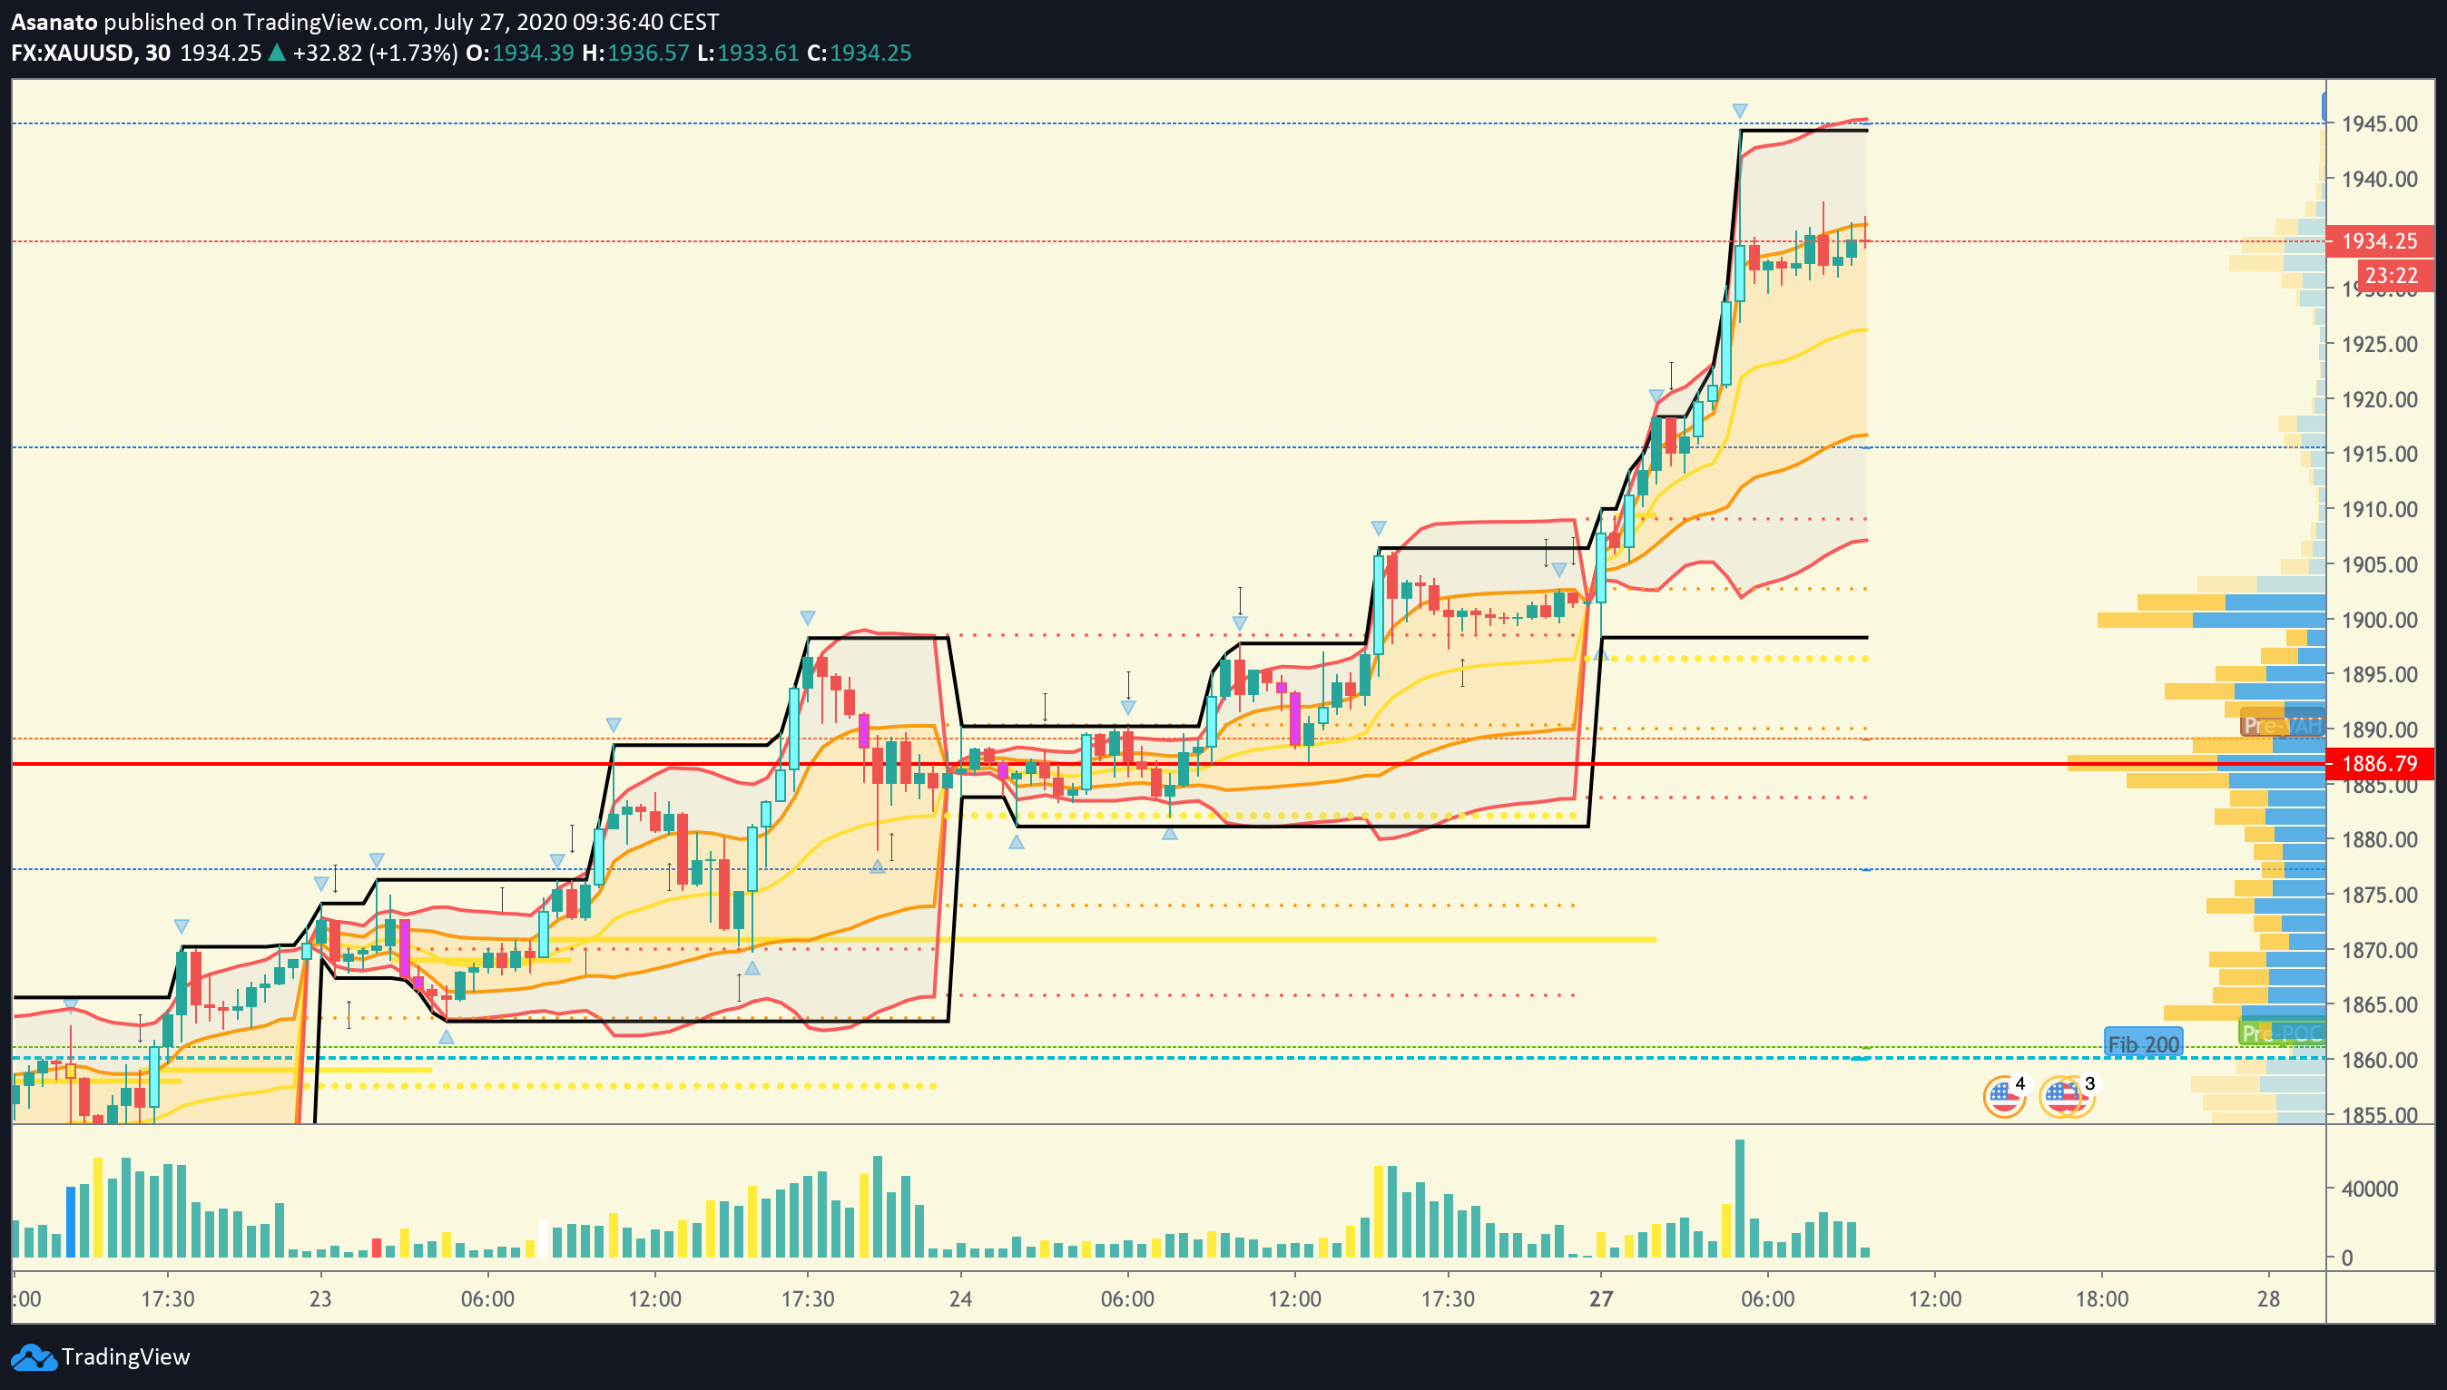Click the close value C:1934.25
Screen dimensions: 2447x1390
pyautogui.click(x=860, y=53)
